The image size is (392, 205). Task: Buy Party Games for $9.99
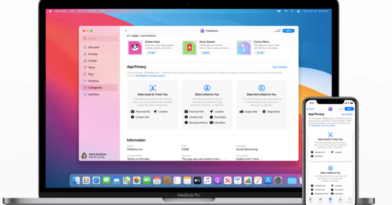(206, 53)
